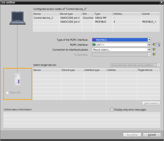Screen dimensions: 164x141
Task: Click the shield icon beside 1st gateway
Action: click(x=154, y=54)
